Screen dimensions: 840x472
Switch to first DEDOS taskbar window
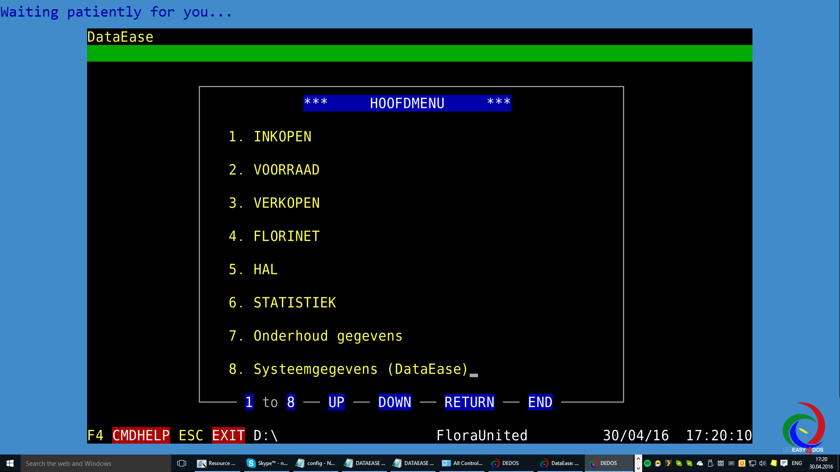click(511, 463)
